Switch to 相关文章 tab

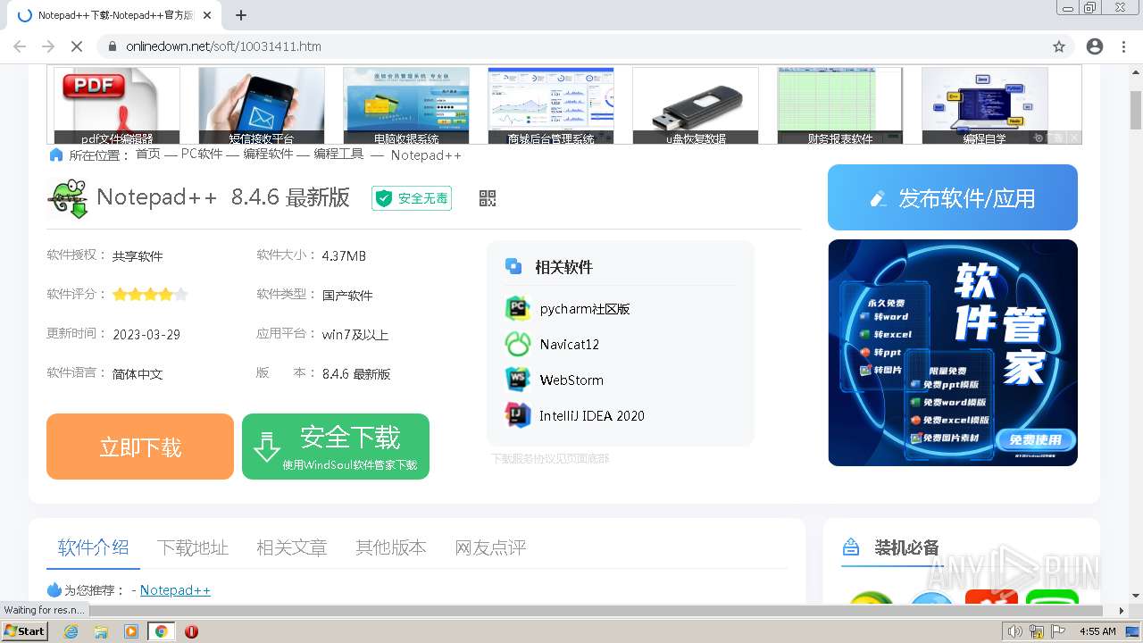click(x=291, y=547)
